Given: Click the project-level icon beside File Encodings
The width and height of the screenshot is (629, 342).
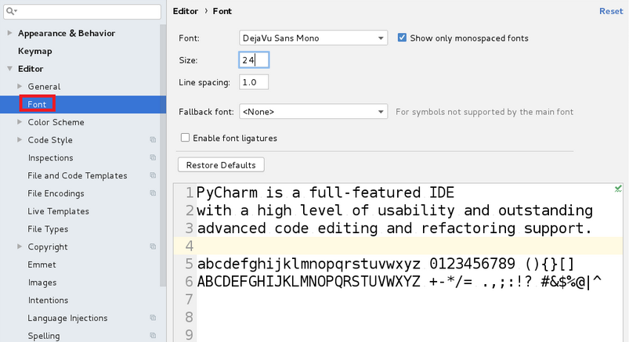Looking at the screenshot, I should pos(153,193).
